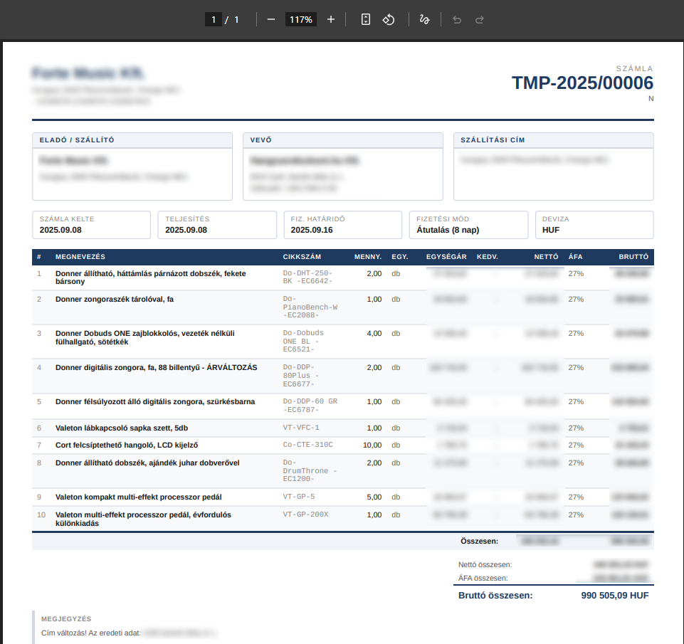Rotate the document counterclockwise

388,20
